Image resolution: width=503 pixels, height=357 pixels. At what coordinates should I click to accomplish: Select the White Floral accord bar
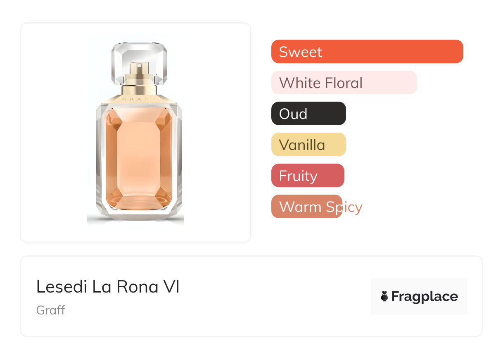344,83
